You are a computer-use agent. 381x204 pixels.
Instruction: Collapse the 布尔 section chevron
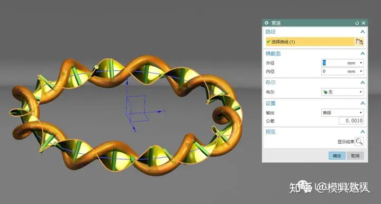click(362, 83)
